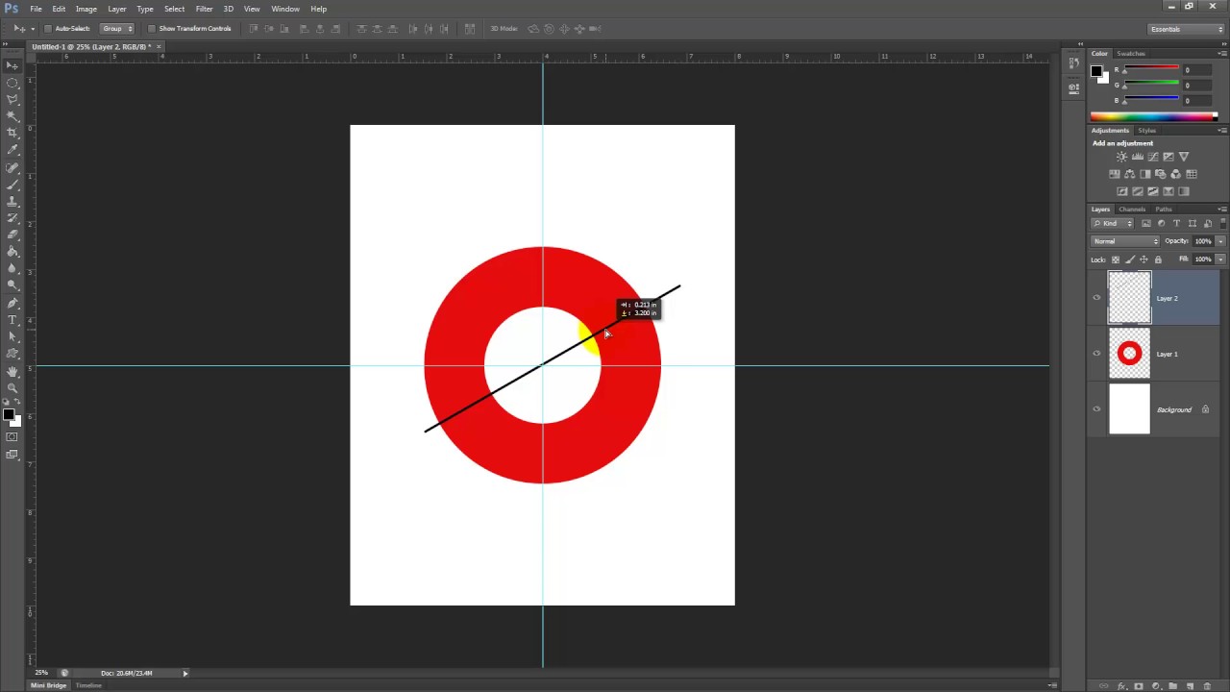Open the Filter menu

pyautogui.click(x=204, y=9)
